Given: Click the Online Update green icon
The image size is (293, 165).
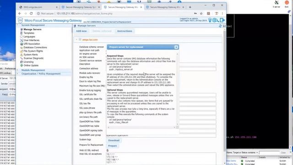Looking at the screenshot, I should point(22,66).
